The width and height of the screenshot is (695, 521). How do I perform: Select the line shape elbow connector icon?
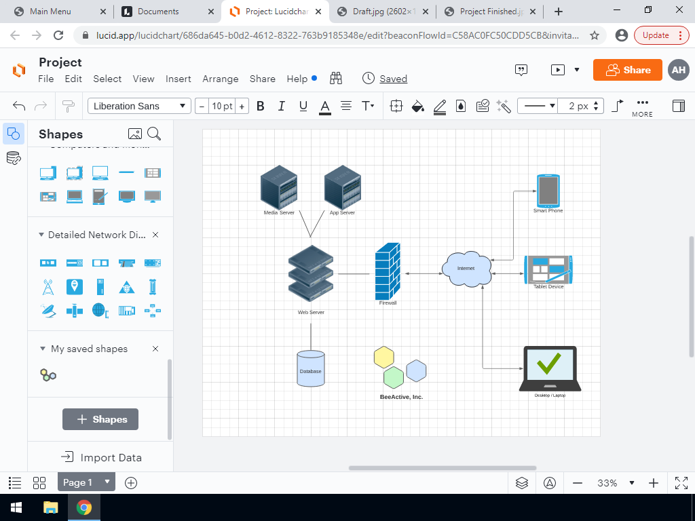[618, 106]
